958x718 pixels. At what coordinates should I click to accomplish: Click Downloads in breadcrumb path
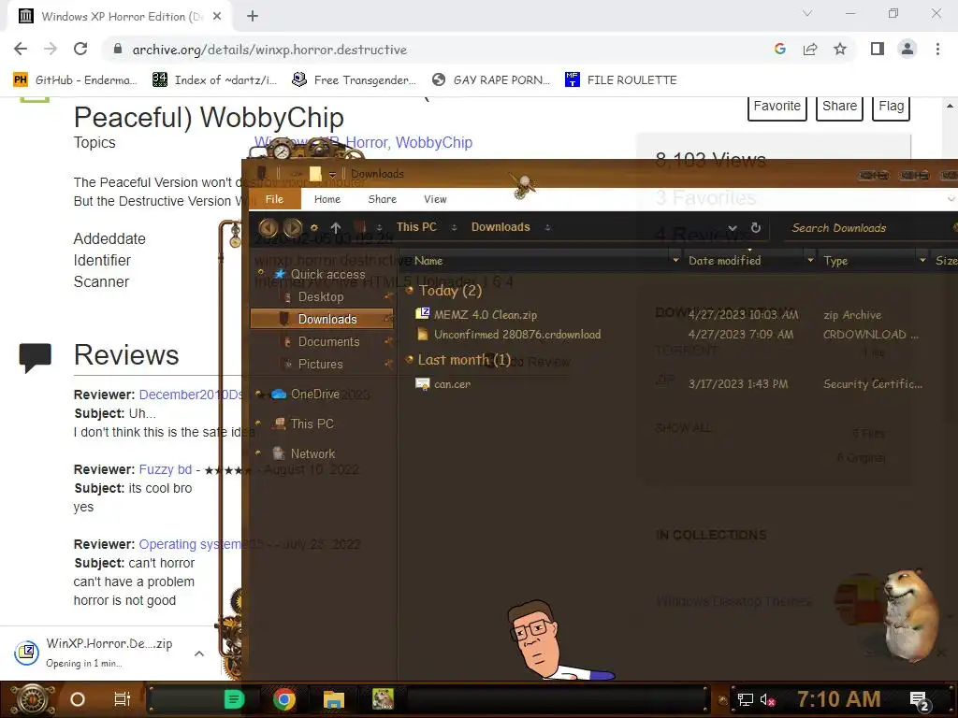point(501,227)
